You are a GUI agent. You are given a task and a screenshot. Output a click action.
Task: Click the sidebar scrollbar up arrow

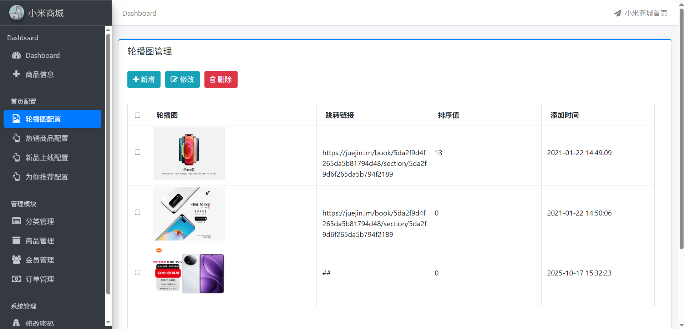[108, 30]
